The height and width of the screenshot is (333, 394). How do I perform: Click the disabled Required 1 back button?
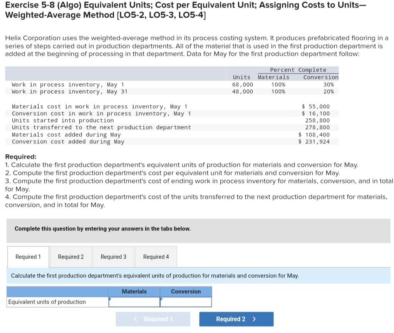153,319
